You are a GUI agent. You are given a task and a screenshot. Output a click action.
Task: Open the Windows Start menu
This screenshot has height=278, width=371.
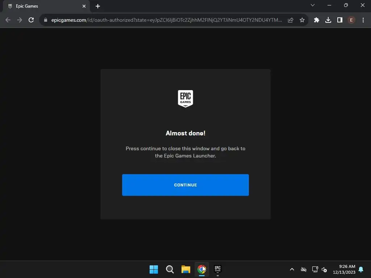pos(154,269)
